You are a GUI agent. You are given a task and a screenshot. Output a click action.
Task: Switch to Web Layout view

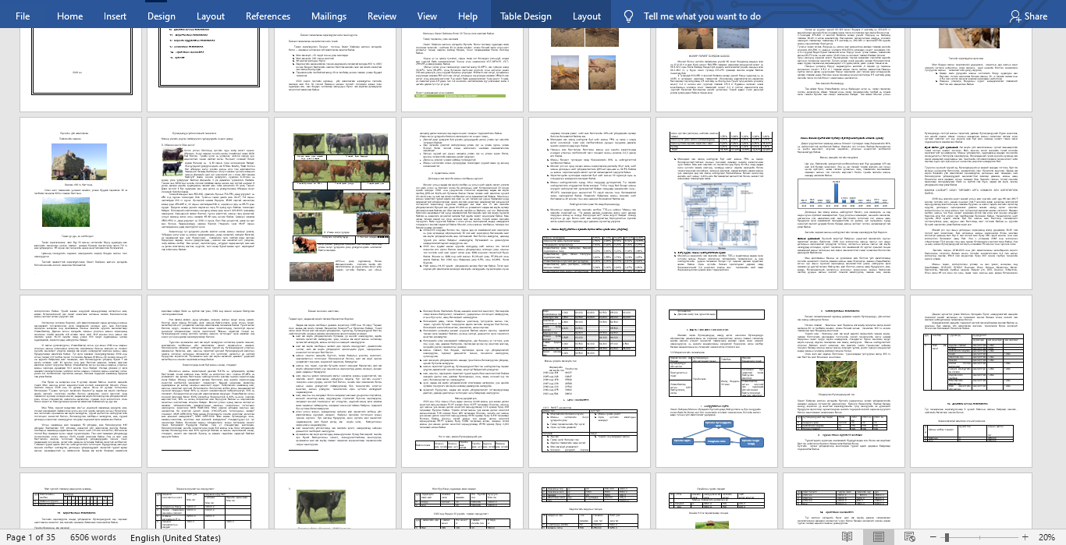(908, 537)
